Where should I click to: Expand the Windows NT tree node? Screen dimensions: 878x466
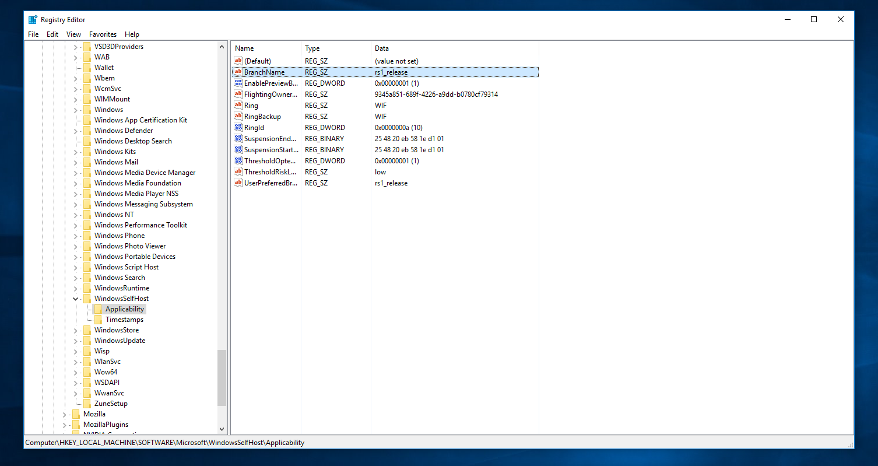point(75,215)
